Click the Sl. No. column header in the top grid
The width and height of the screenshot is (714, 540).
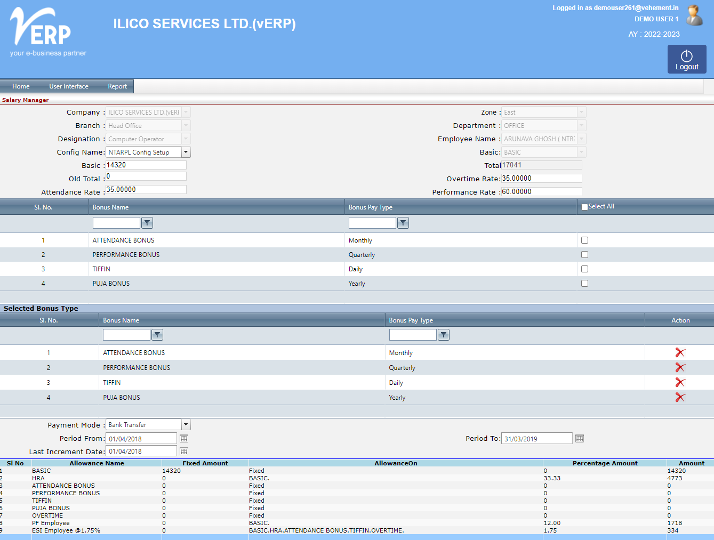43,207
